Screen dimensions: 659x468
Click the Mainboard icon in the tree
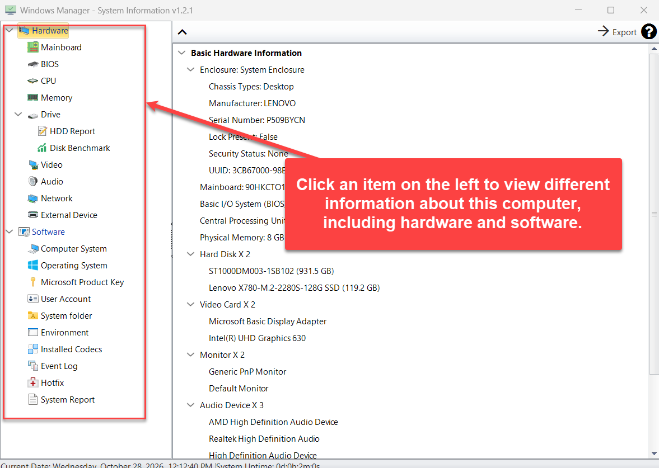pyautogui.click(x=33, y=48)
